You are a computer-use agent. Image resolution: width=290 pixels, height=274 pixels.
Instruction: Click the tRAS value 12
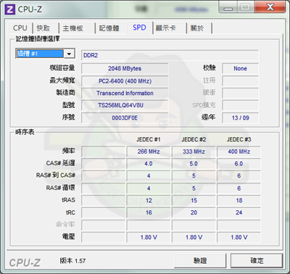click(x=149, y=200)
